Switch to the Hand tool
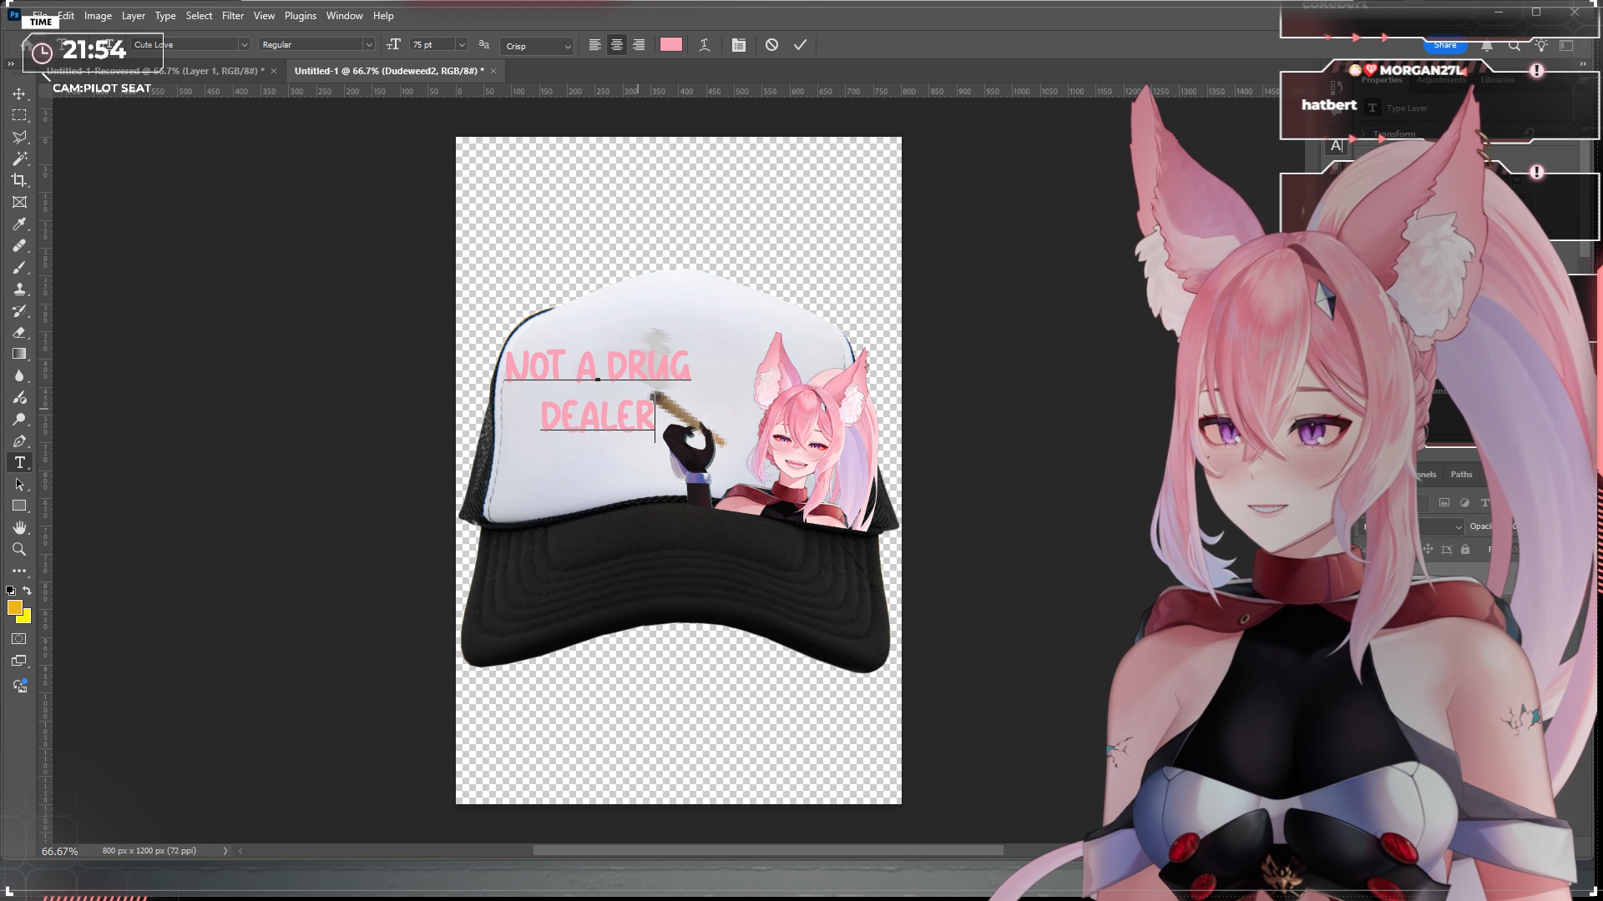The height and width of the screenshot is (901, 1603). click(x=19, y=527)
